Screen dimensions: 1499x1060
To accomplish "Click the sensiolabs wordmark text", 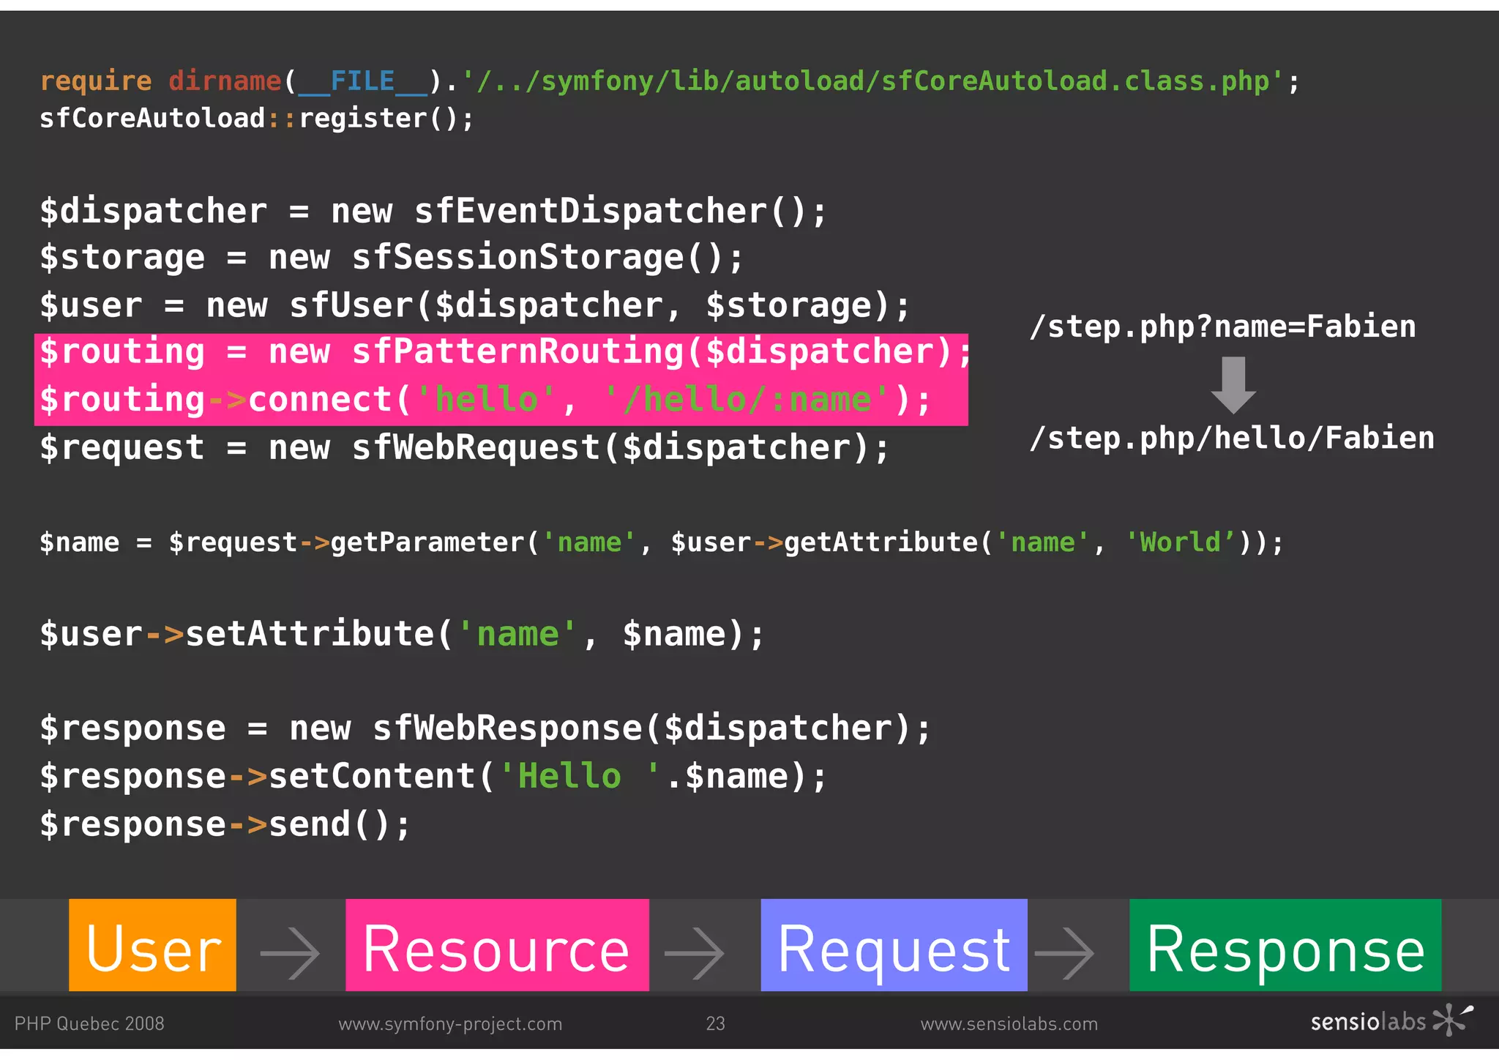I will coord(1367,1022).
